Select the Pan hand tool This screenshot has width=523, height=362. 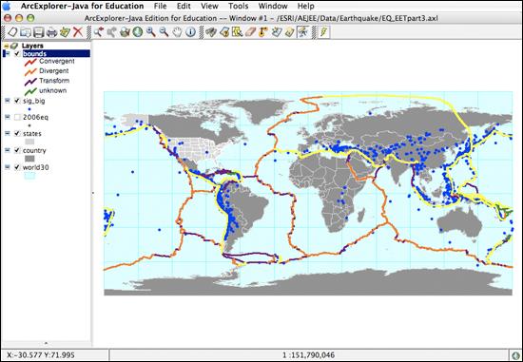tap(177, 32)
